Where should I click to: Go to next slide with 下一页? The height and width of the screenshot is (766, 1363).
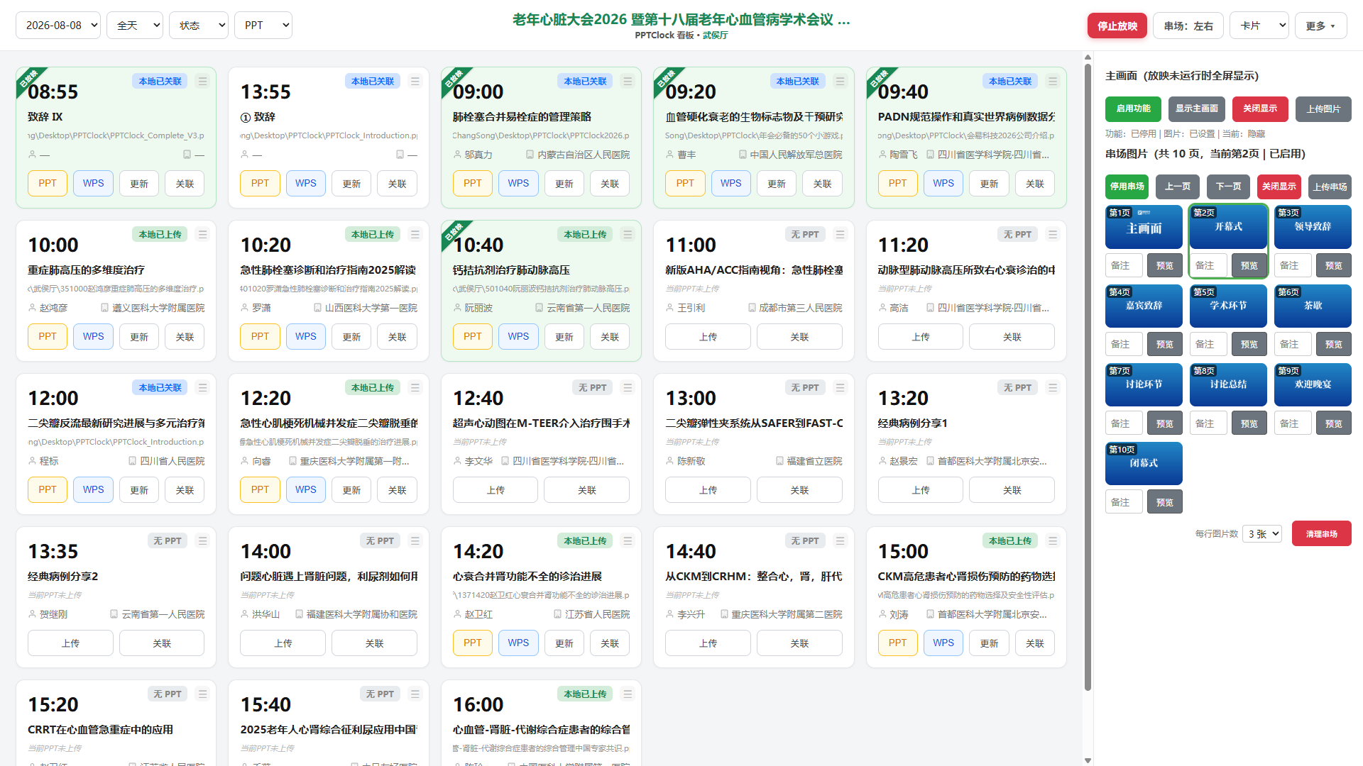point(1229,187)
